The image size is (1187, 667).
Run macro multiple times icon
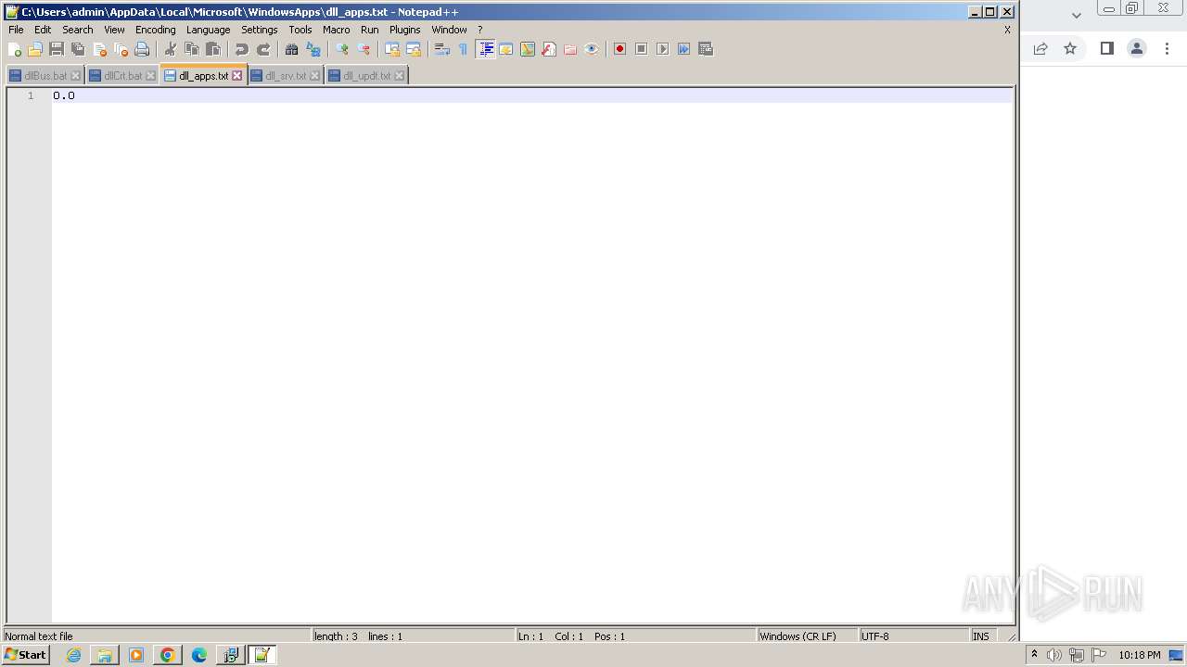[x=683, y=49]
